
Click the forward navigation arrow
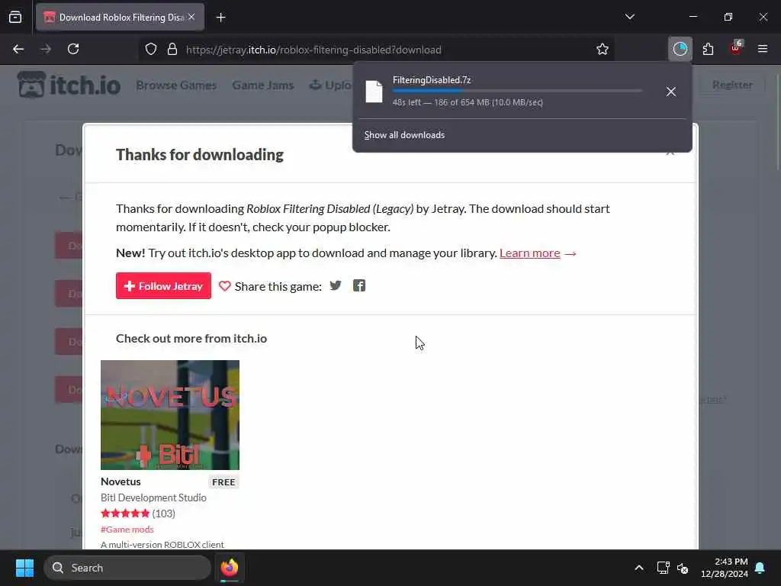coord(46,49)
